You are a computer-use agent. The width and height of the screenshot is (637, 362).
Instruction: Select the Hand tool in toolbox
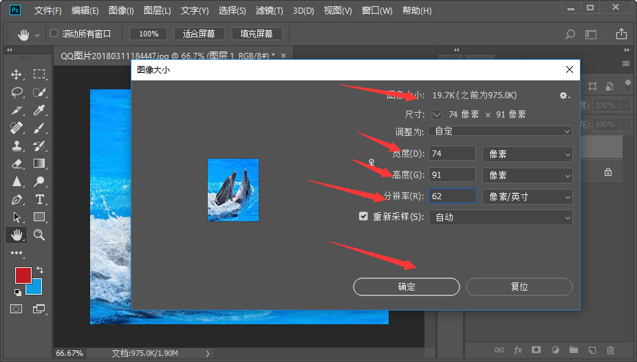[x=17, y=235]
